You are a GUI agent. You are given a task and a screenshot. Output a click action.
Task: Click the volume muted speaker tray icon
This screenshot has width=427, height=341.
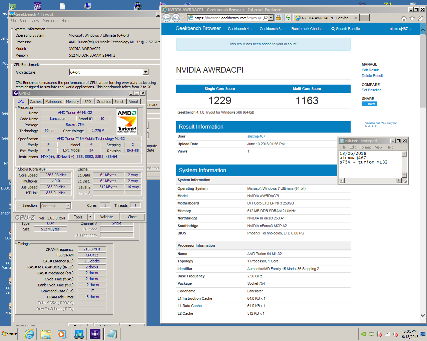click(395, 334)
